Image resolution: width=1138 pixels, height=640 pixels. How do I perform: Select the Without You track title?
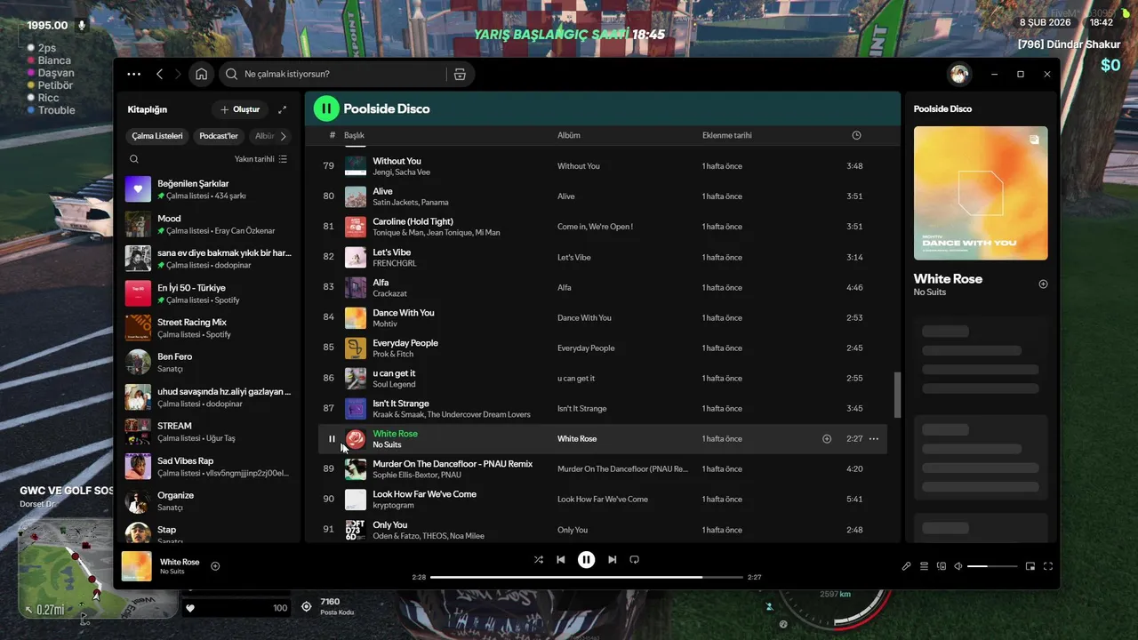pyautogui.click(x=397, y=161)
